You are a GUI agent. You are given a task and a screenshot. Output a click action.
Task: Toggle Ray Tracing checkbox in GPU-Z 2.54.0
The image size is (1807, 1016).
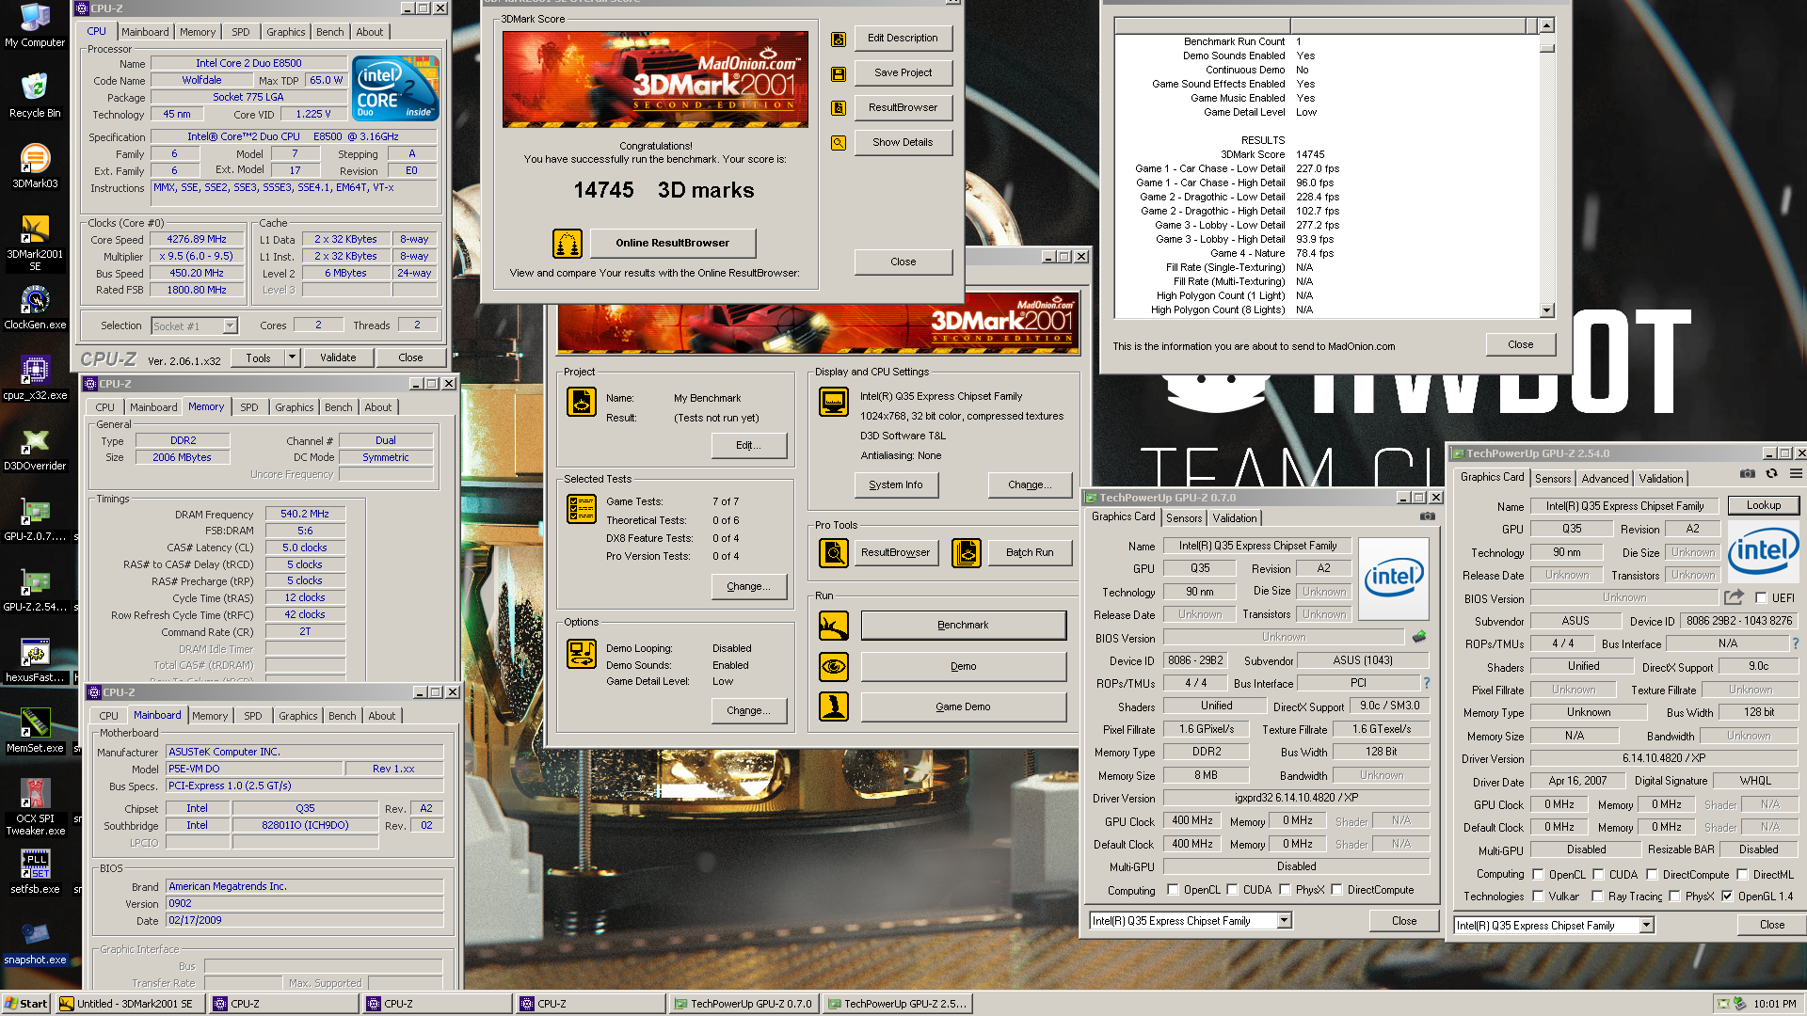[x=1597, y=897]
